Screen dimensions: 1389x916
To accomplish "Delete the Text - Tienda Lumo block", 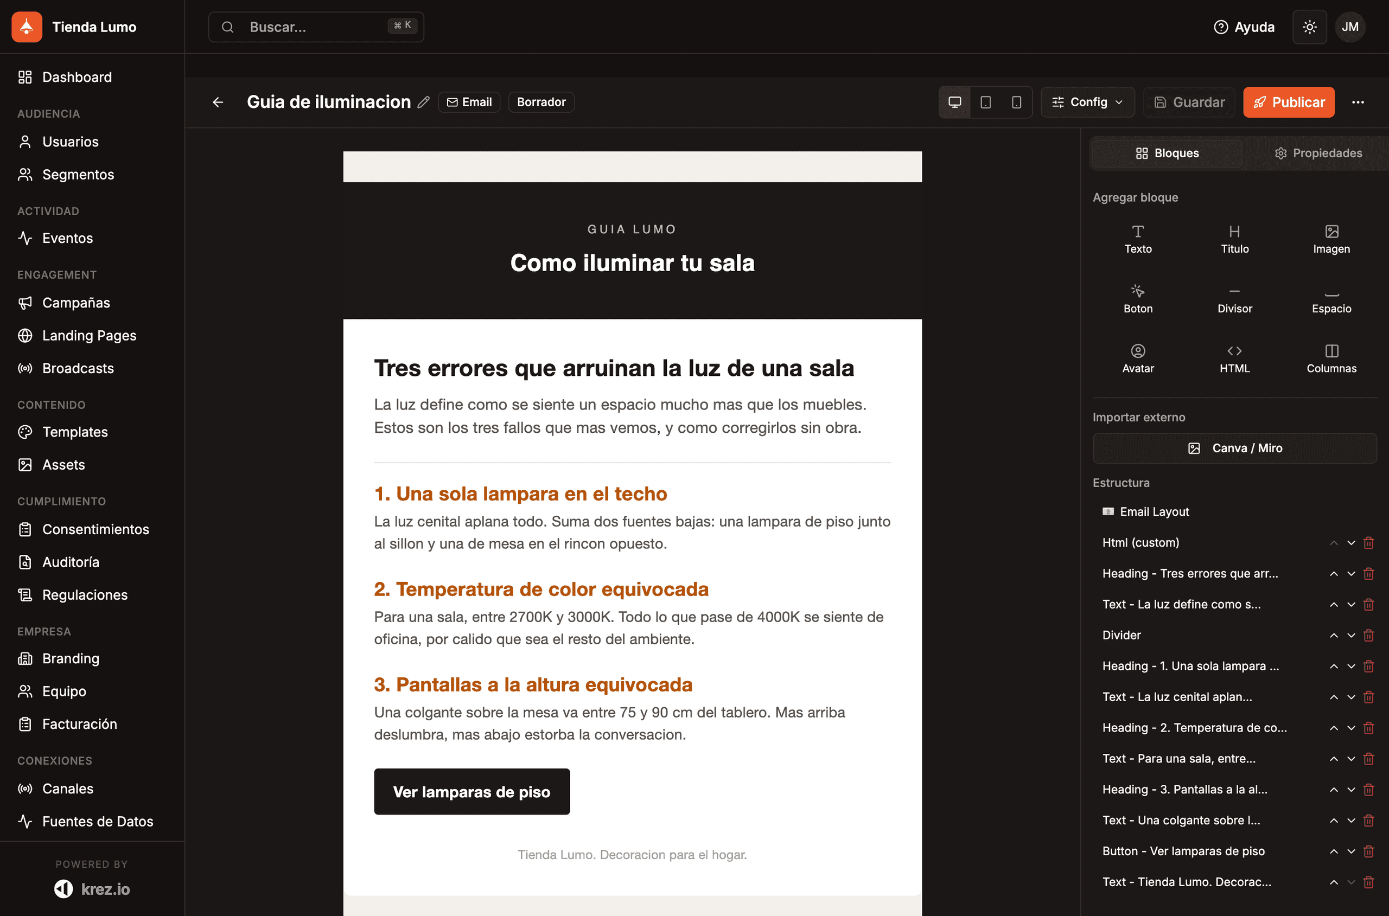I will coord(1368,883).
